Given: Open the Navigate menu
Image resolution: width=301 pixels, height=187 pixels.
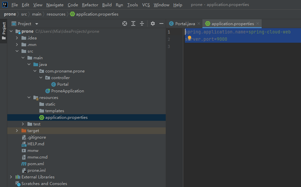Looking at the screenshot, I should [x=55, y=5].
